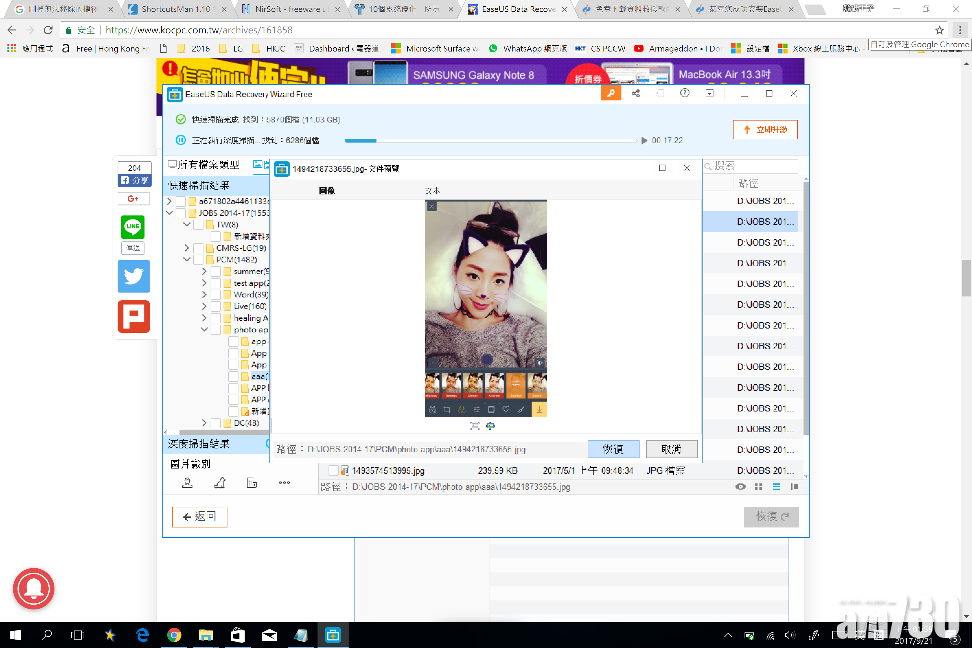Switch to thumbnail grid view icon

point(758,487)
